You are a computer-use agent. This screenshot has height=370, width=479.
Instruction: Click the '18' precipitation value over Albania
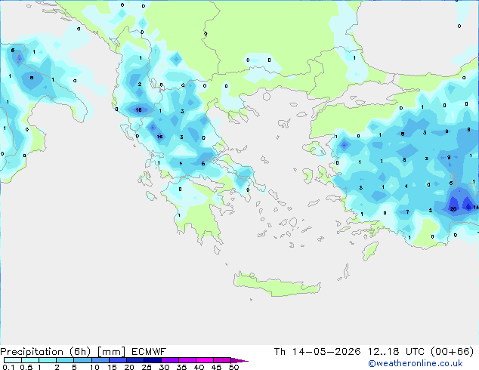click(138, 110)
